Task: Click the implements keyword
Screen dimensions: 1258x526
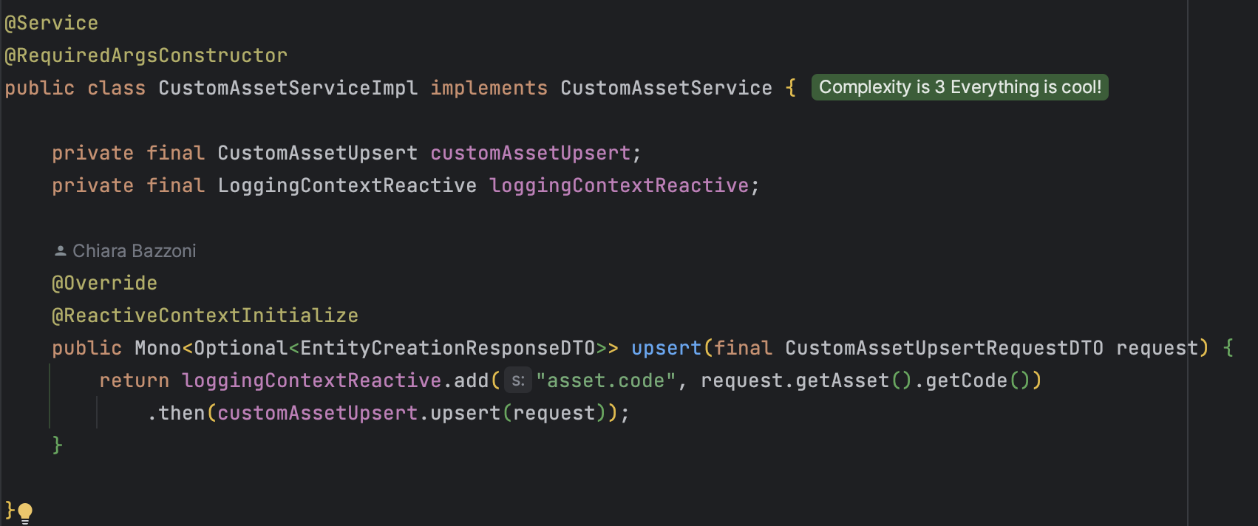Action: [489, 88]
